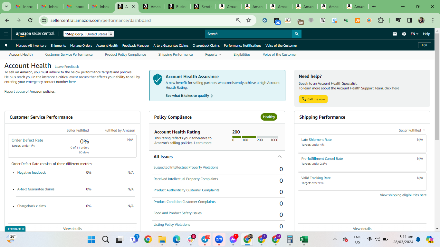
Task: Open the Chrome tab search dropdown
Action: coord(6,6)
